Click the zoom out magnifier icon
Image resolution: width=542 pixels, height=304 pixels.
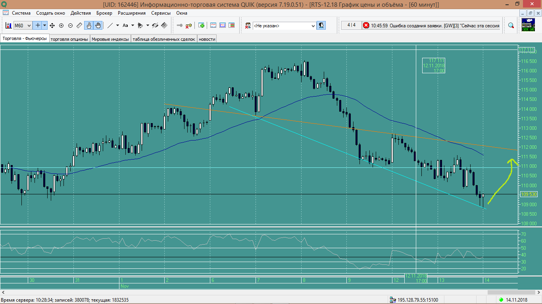[70, 25]
